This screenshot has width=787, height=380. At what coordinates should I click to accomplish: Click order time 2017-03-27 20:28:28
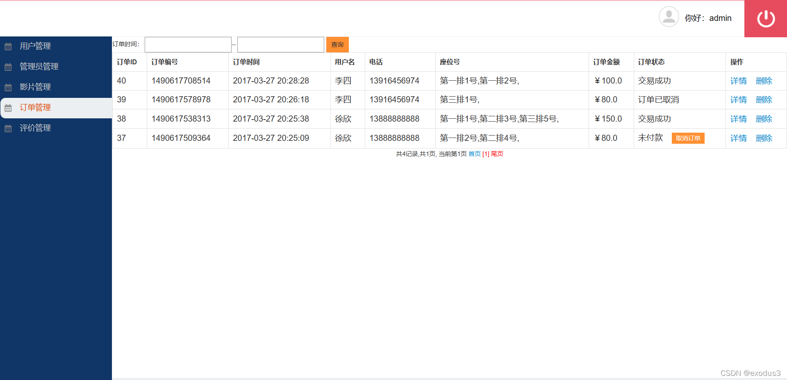[271, 81]
